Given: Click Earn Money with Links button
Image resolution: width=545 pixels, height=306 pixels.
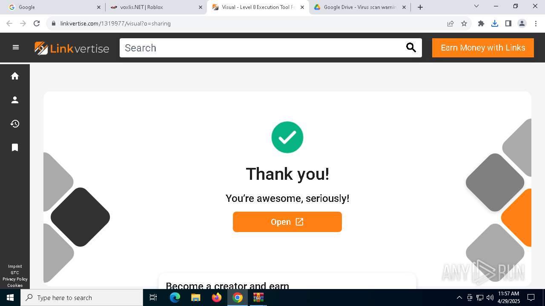Looking at the screenshot, I should pos(483,48).
